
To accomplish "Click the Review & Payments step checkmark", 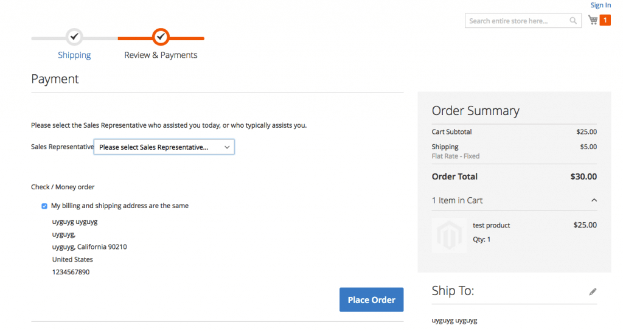I will [x=161, y=37].
